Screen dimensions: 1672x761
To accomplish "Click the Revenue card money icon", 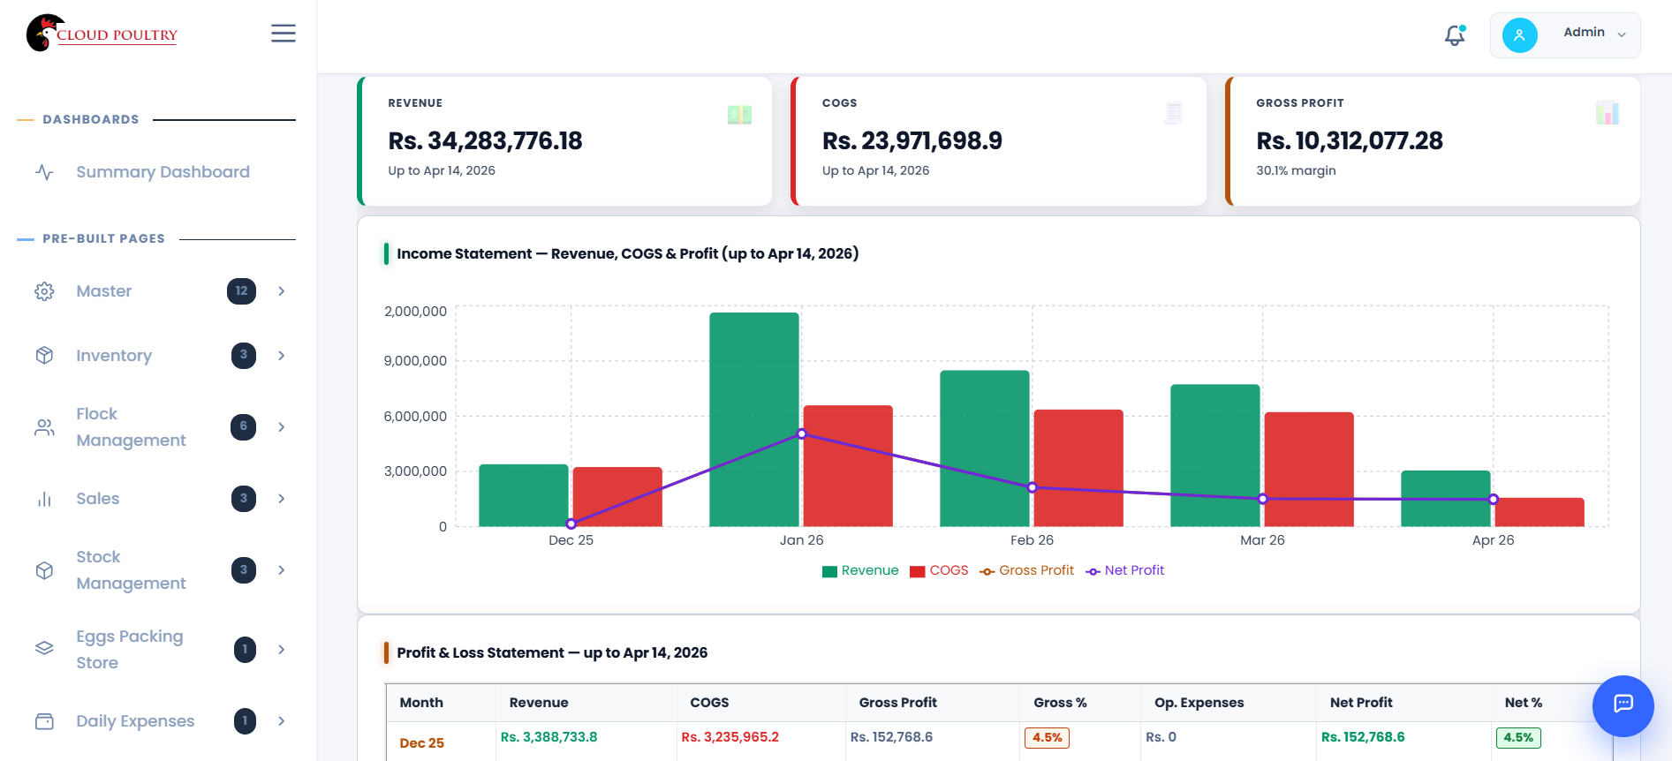I will click(739, 114).
